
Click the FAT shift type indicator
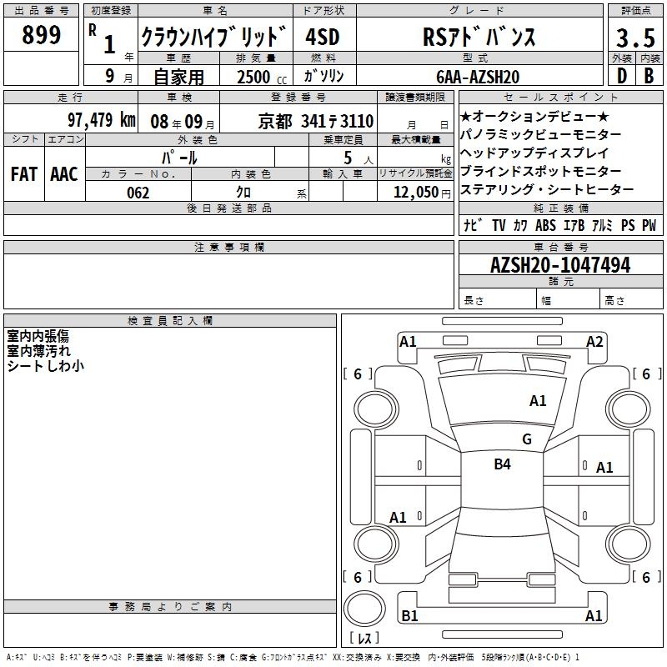[23, 173]
